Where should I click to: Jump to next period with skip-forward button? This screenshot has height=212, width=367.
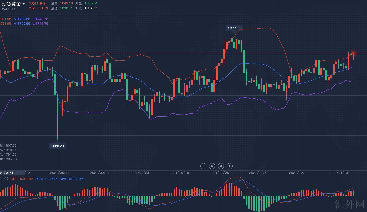click(x=221, y=166)
